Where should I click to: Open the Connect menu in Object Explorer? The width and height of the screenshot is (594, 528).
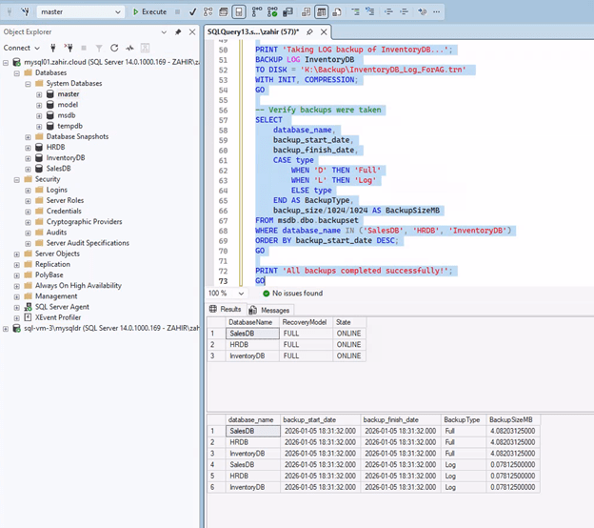point(21,48)
